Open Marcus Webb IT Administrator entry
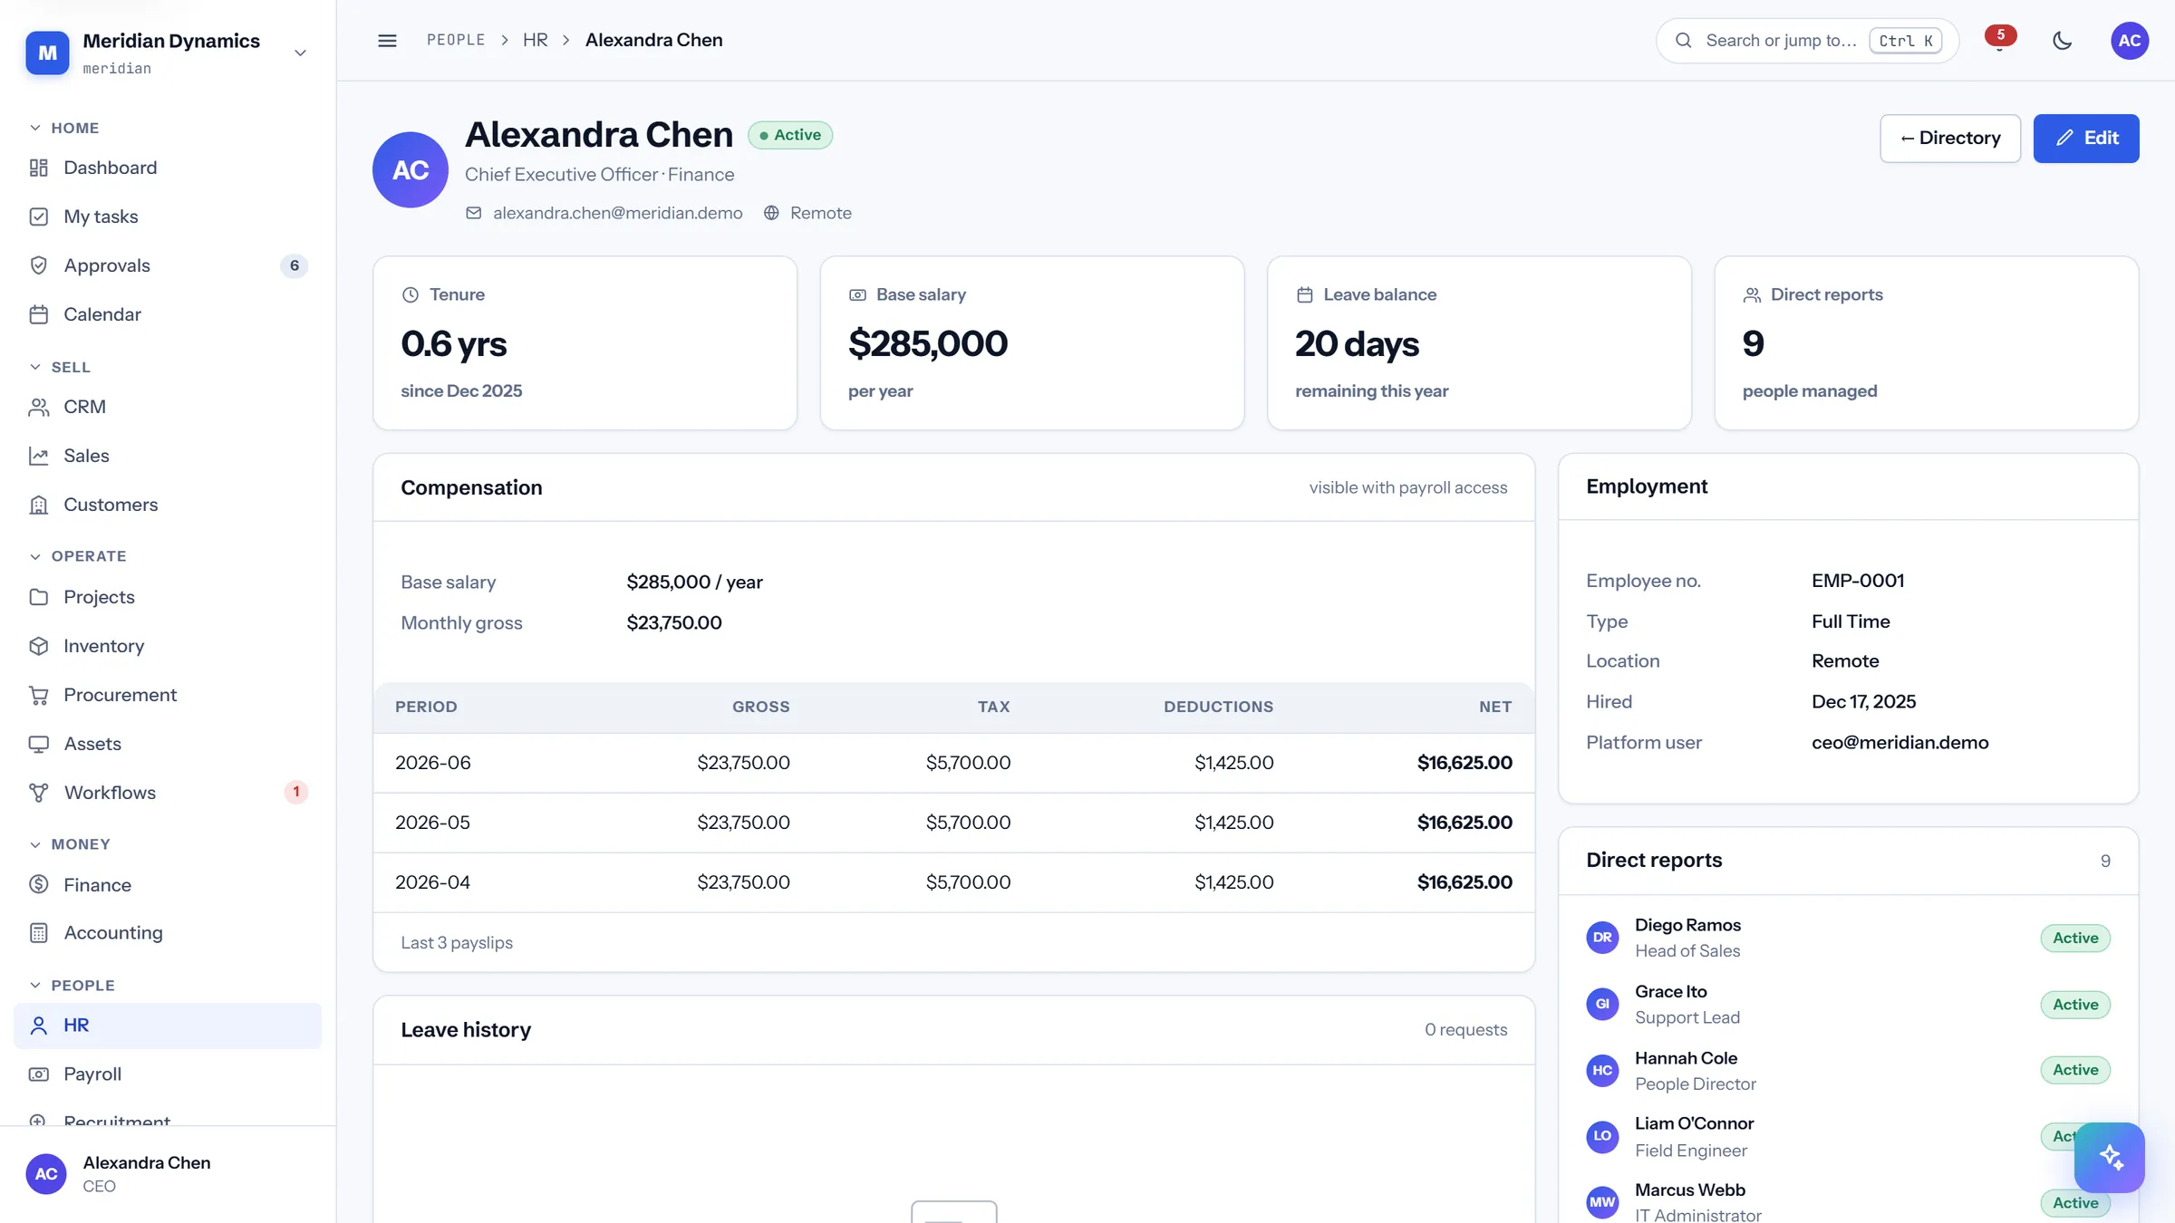The width and height of the screenshot is (2175, 1223). click(1848, 1202)
